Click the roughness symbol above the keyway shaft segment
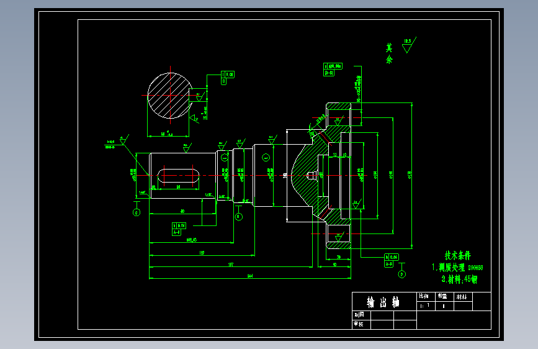Viewport: 538px width, 349px height. (186, 148)
